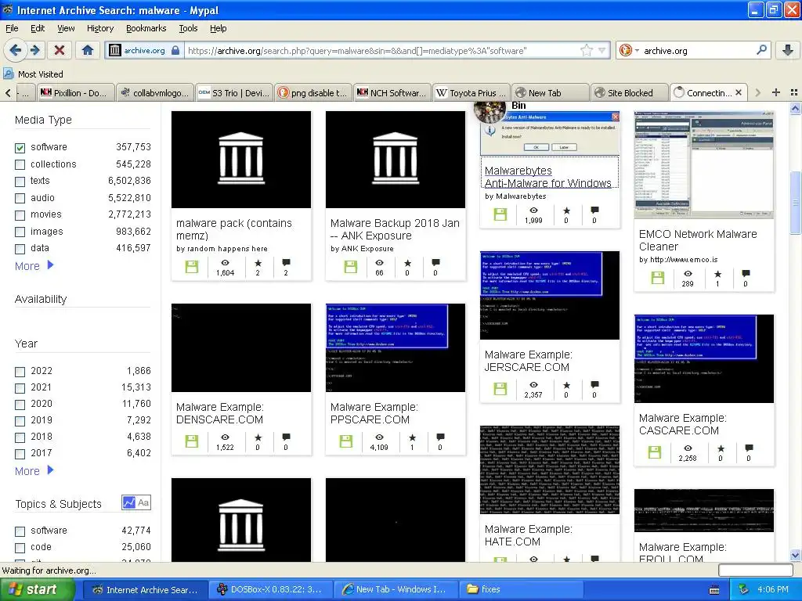
Task: Click reviews bubble on DENSCARE.COM card
Action: 286,437
